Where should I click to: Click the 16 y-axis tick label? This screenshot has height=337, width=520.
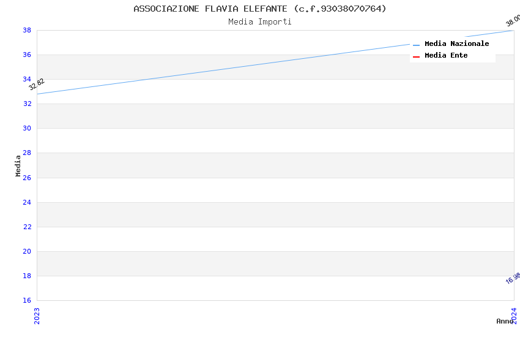(x=27, y=300)
